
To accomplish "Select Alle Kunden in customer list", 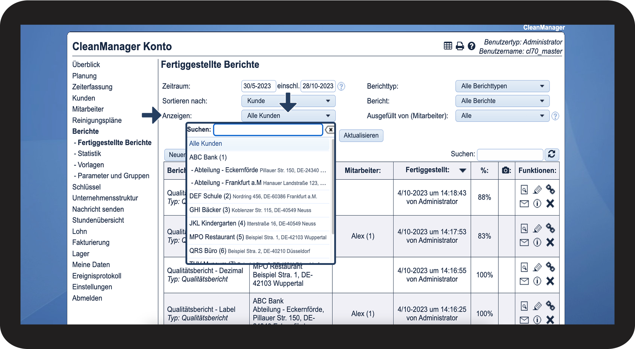I will point(258,144).
